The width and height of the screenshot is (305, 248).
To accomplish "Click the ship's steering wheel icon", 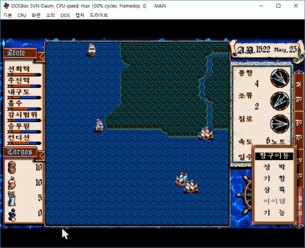I will 245,195.
